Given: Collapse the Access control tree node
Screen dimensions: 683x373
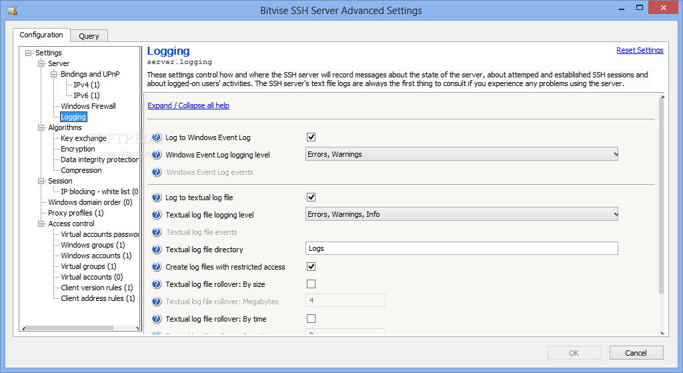Looking at the screenshot, I should 41,224.
